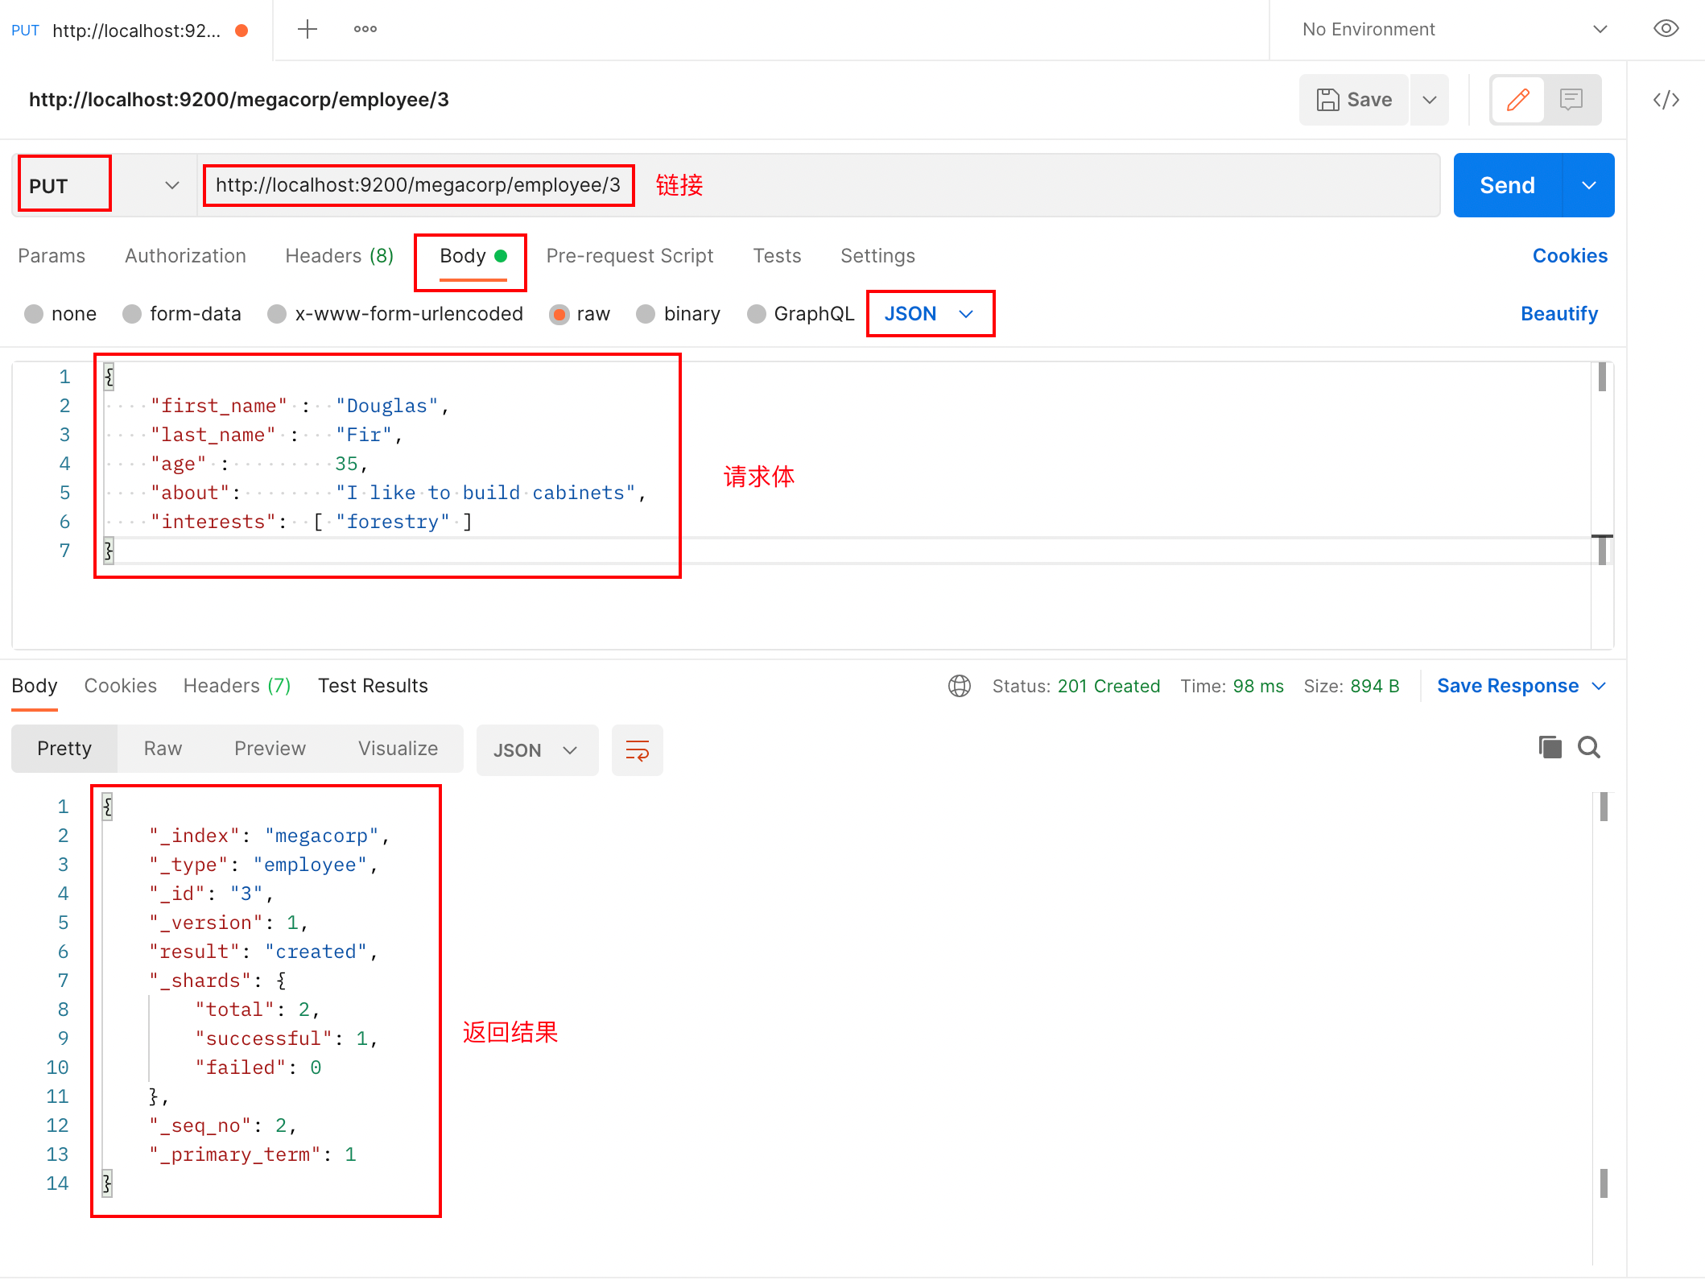The width and height of the screenshot is (1705, 1280).
Task: Switch to the Authorization tab
Action: click(185, 256)
